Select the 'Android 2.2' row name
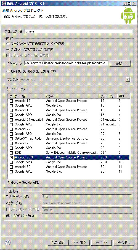 coord(23,129)
